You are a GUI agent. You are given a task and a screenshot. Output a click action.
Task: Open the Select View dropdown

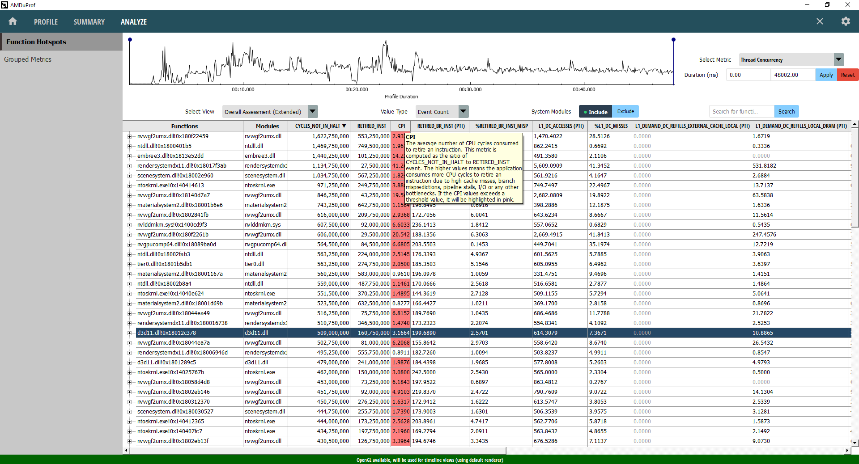[270, 112]
